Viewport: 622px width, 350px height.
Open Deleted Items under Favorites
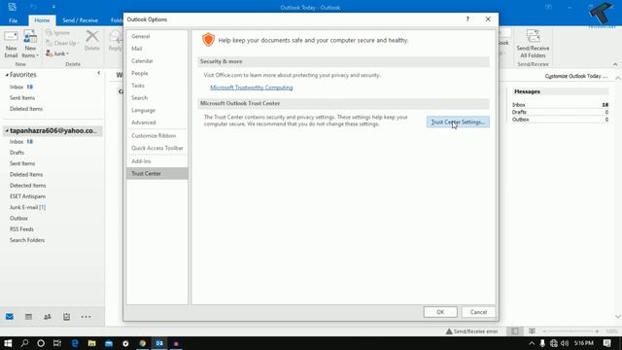point(26,109)
